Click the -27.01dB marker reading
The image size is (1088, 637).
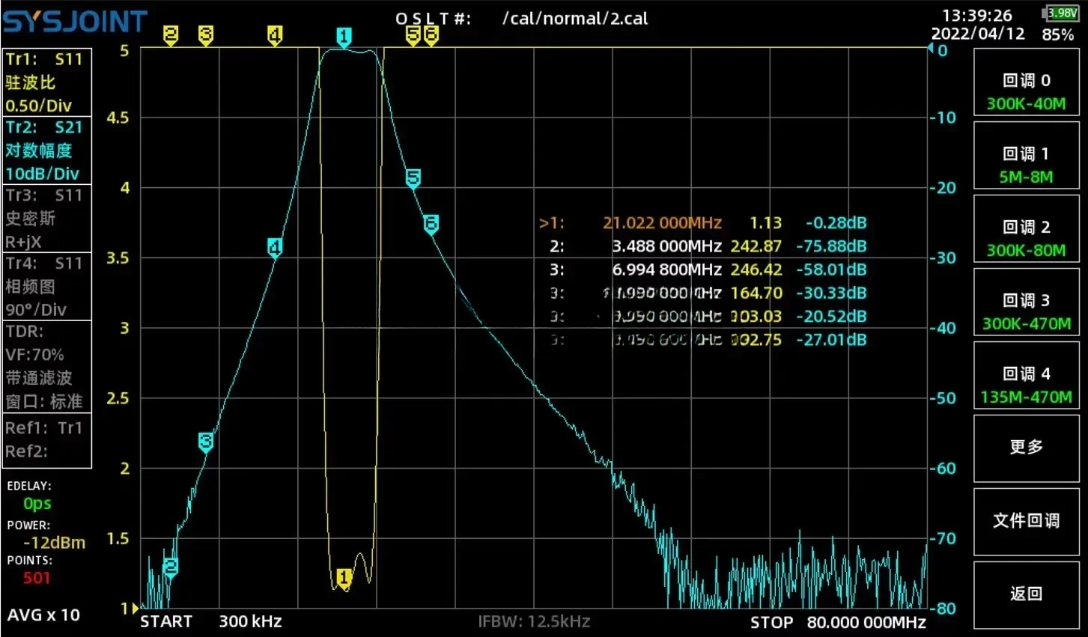[x=831, y=340]
